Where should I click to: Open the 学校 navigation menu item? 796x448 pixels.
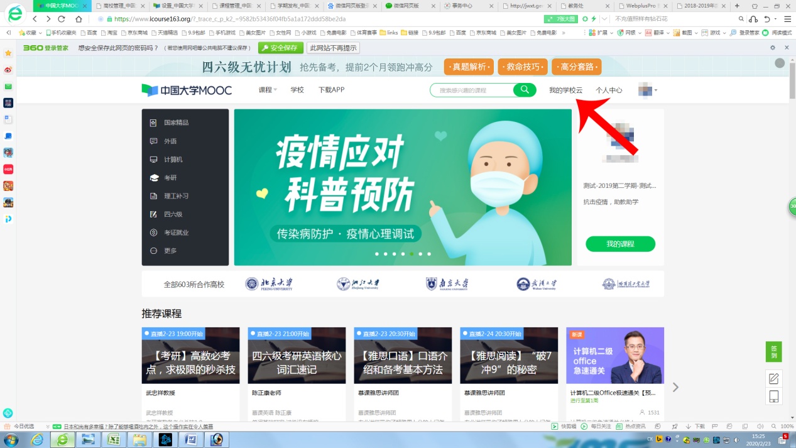click(297, 90)
